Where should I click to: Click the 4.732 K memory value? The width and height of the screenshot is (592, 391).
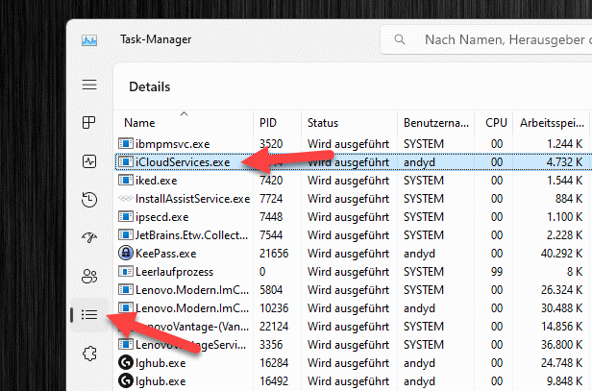[x=564, y=162]
